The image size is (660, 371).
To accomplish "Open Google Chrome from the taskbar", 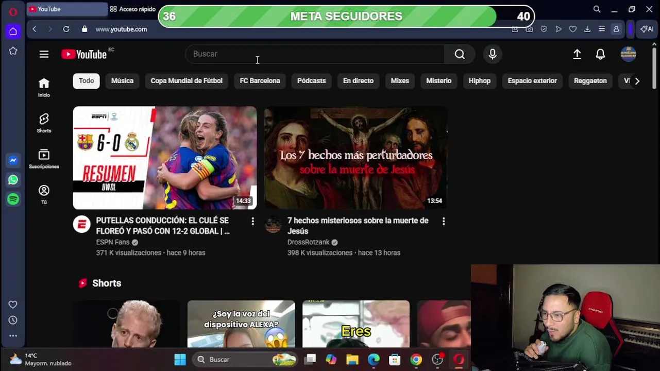I will click(416, 360).
